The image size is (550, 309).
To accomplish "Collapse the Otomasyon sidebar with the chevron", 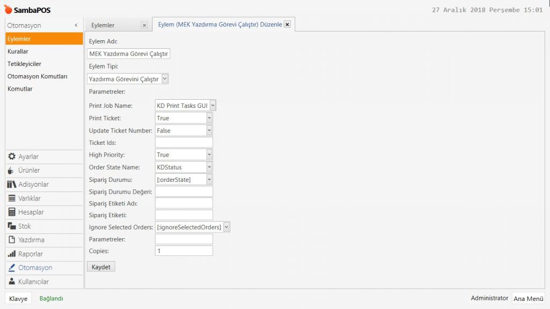I will (x=76, y=25).
